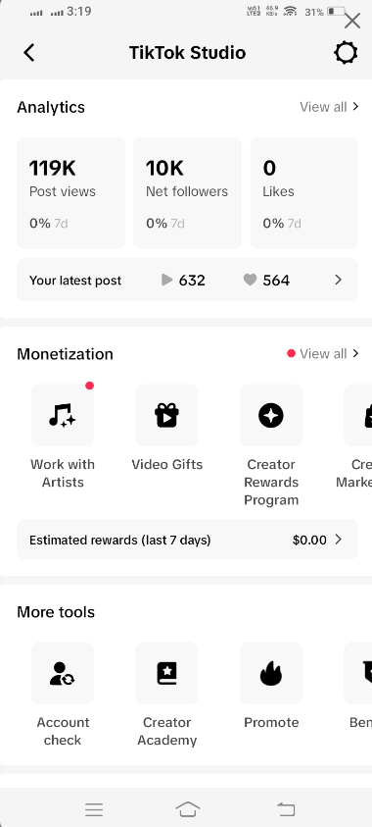Expand Analytics with View all chevron
The width and height of the screenshot is (372, 827).
point(355,107)
